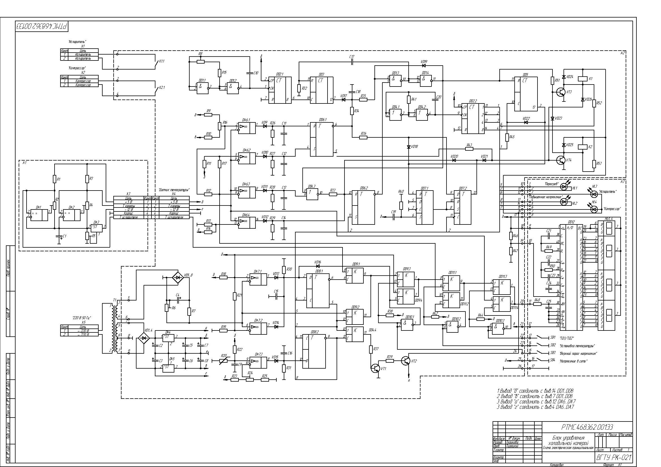Click transistor symbol VT3
Viewport: 661px width, 467px height.
560,92
